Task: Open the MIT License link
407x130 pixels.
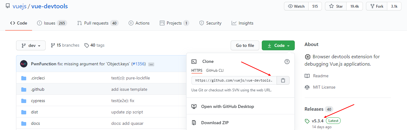Action: coord(324,87)
